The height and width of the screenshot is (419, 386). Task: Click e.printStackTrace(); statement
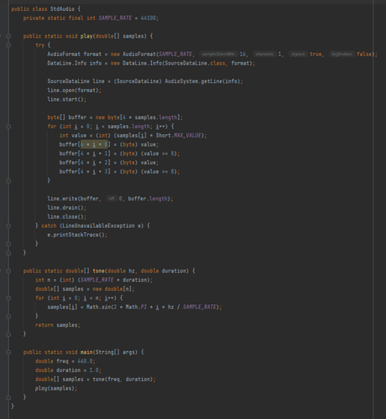tap(77, 235)
